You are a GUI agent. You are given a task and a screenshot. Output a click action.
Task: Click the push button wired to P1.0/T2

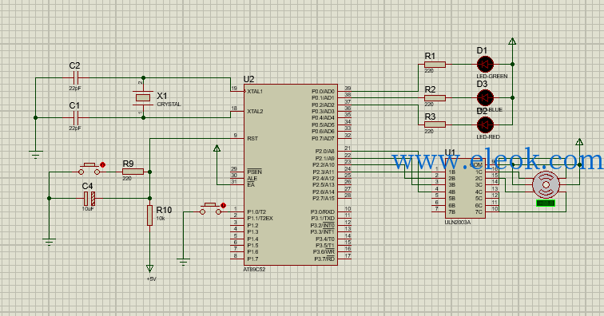point(210,209)
